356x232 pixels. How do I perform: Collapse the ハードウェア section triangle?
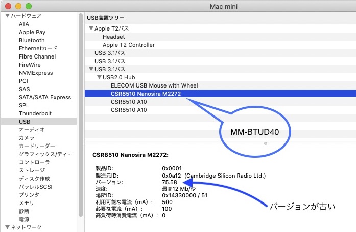pyautogui.click(x=7, y=16)
